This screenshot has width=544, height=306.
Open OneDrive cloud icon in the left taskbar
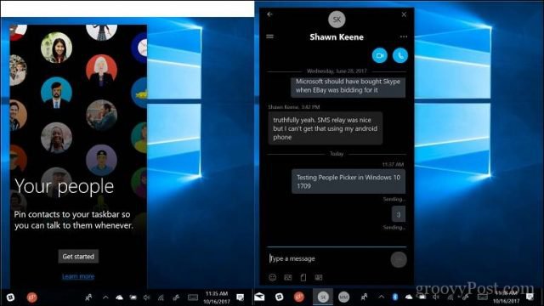[x=119, y=297]
